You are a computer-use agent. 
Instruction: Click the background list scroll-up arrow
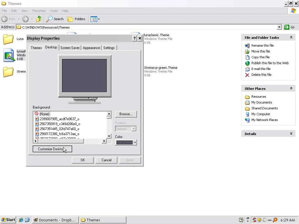[x=109, y=114]
